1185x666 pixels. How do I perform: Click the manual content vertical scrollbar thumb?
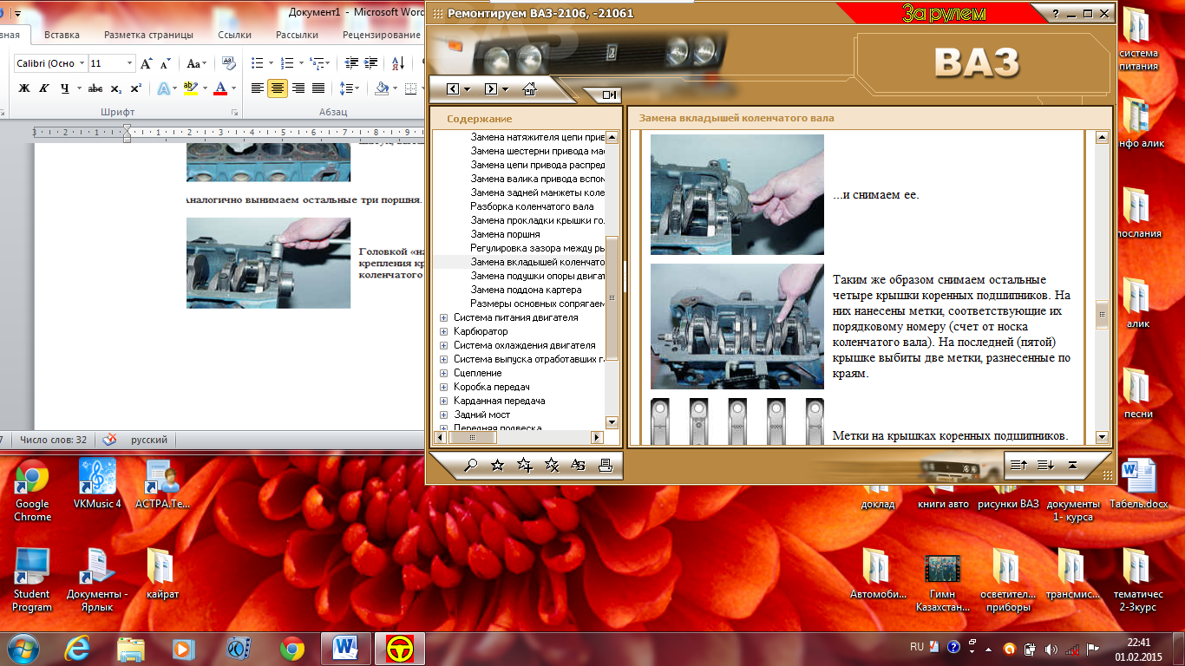pyautogui.click(x=1102, y=315)
